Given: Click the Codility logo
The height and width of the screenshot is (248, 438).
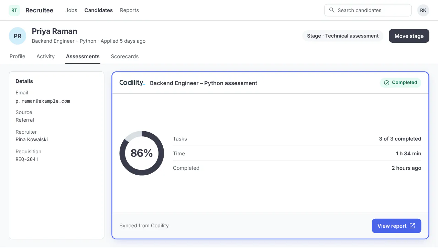Looking at the screenshot, I should pyautogui.click(x=132, y=83).
